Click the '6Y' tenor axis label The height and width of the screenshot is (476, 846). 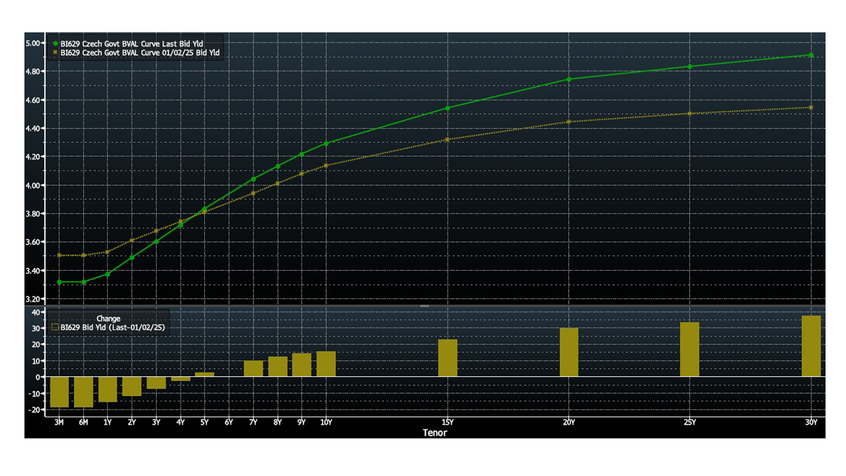[229, 422]
